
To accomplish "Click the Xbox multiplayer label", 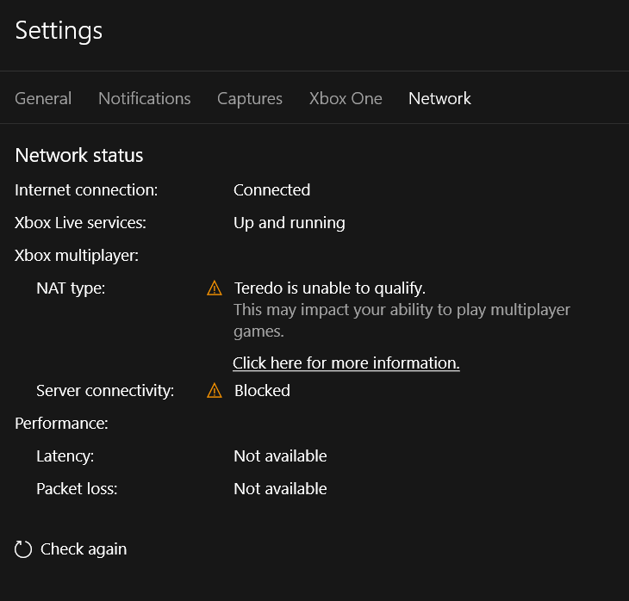I will point(77,256).
